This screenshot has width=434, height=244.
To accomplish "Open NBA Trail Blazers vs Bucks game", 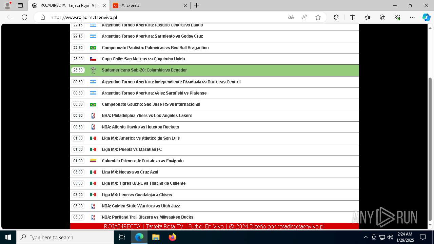I will tap(147, 217).
